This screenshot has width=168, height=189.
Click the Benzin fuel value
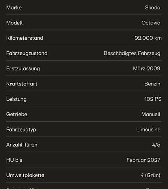tap(152, 84)
